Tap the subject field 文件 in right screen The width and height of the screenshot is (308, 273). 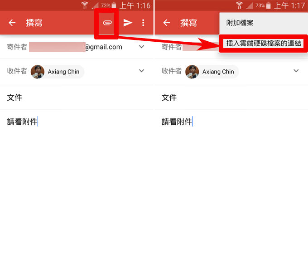point(231,97)
